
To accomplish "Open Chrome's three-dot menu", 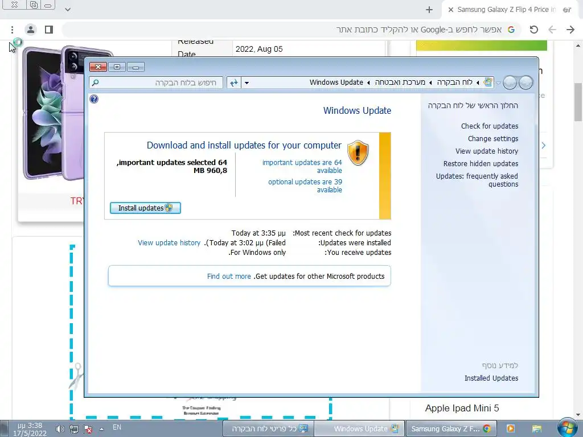I will 13,30.
